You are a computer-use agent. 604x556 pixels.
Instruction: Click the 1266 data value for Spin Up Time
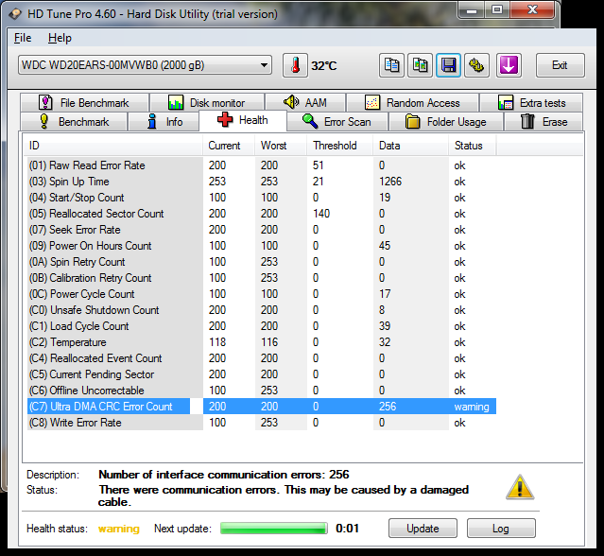(390, 182)
